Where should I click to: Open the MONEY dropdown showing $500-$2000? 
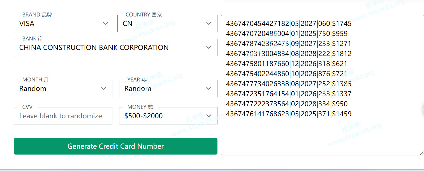click(x=168, y=116)
